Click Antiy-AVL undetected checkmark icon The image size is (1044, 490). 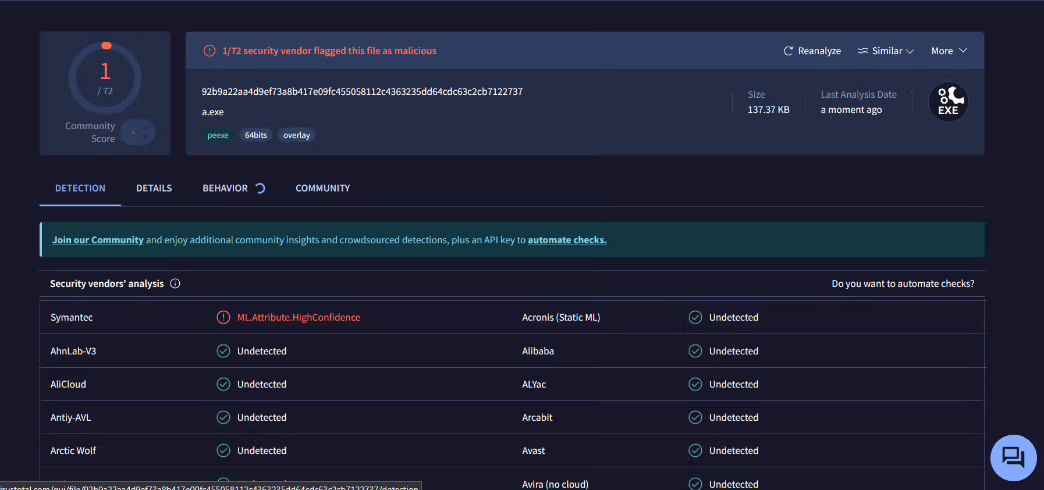(223, 417)
